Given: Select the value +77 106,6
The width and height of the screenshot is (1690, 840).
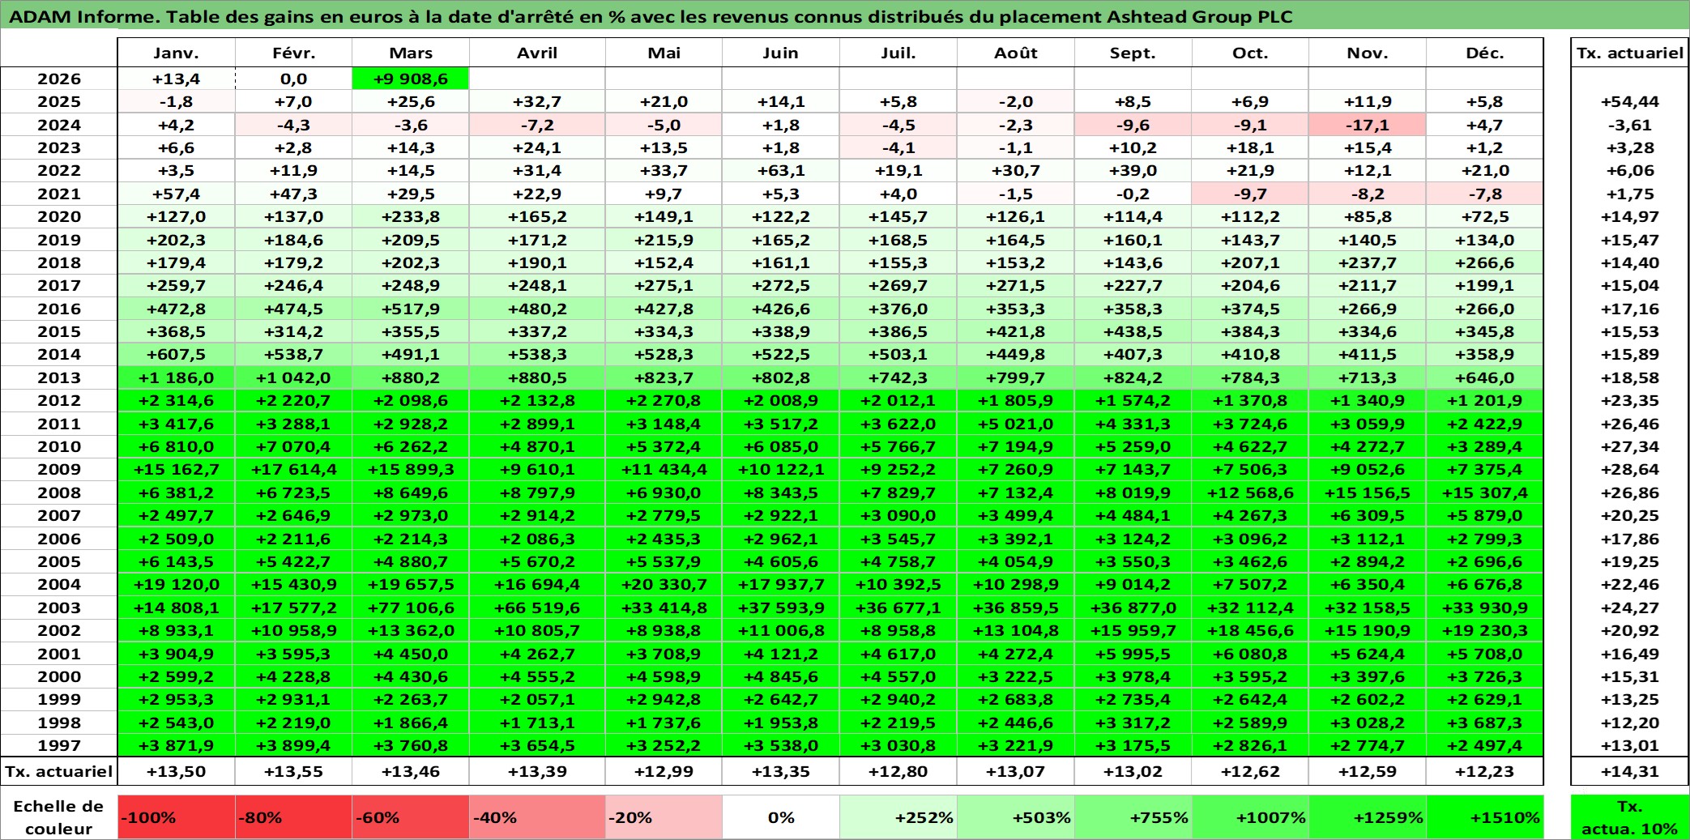Looking at the screenshot, I should (x=411, y=608).
